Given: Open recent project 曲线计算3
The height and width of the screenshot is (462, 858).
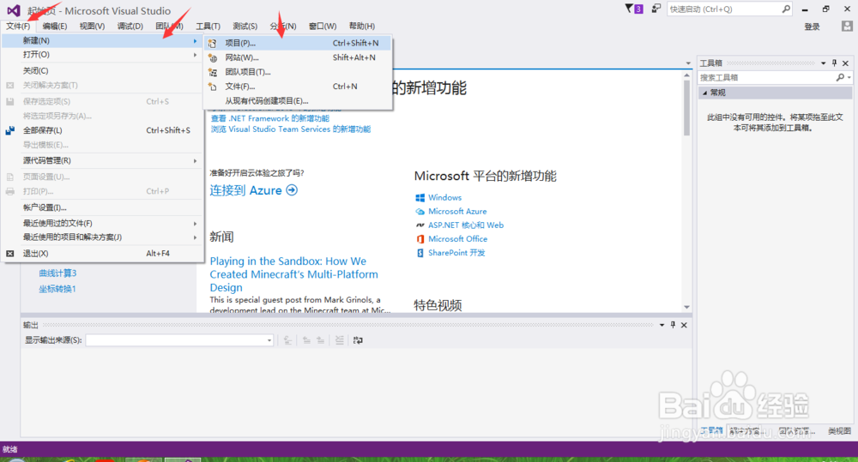Looking at the screenshot, I should coord(57,273).
